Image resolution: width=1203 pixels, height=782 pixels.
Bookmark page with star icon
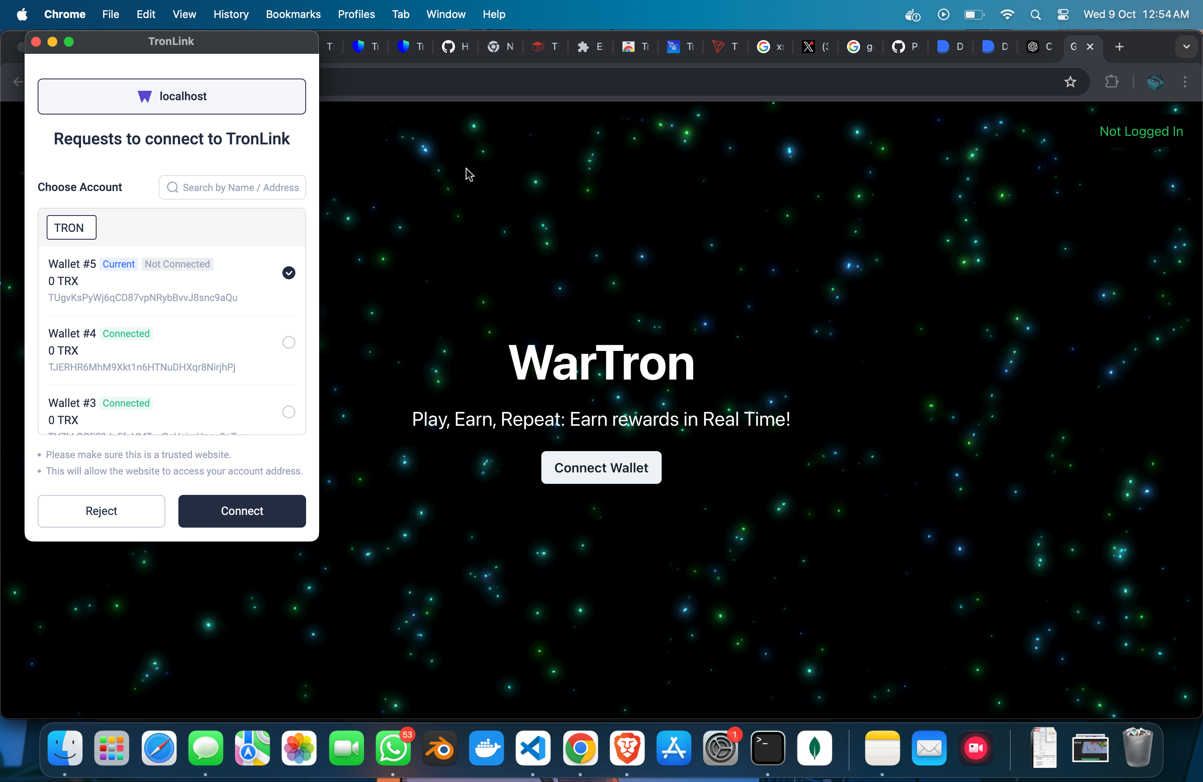(1070, 81)
